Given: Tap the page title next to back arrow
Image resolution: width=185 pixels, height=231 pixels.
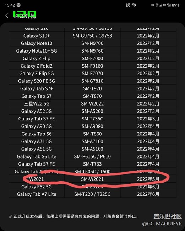Looking at the screenshot, I should 25,15.
